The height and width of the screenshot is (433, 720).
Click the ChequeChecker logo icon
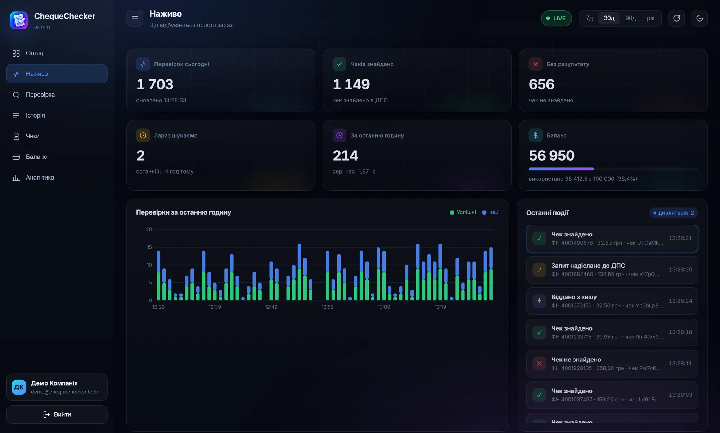(19, 20)
